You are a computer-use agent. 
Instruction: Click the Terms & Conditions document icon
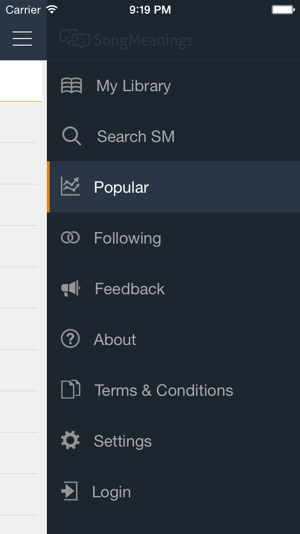coord(71,390)
